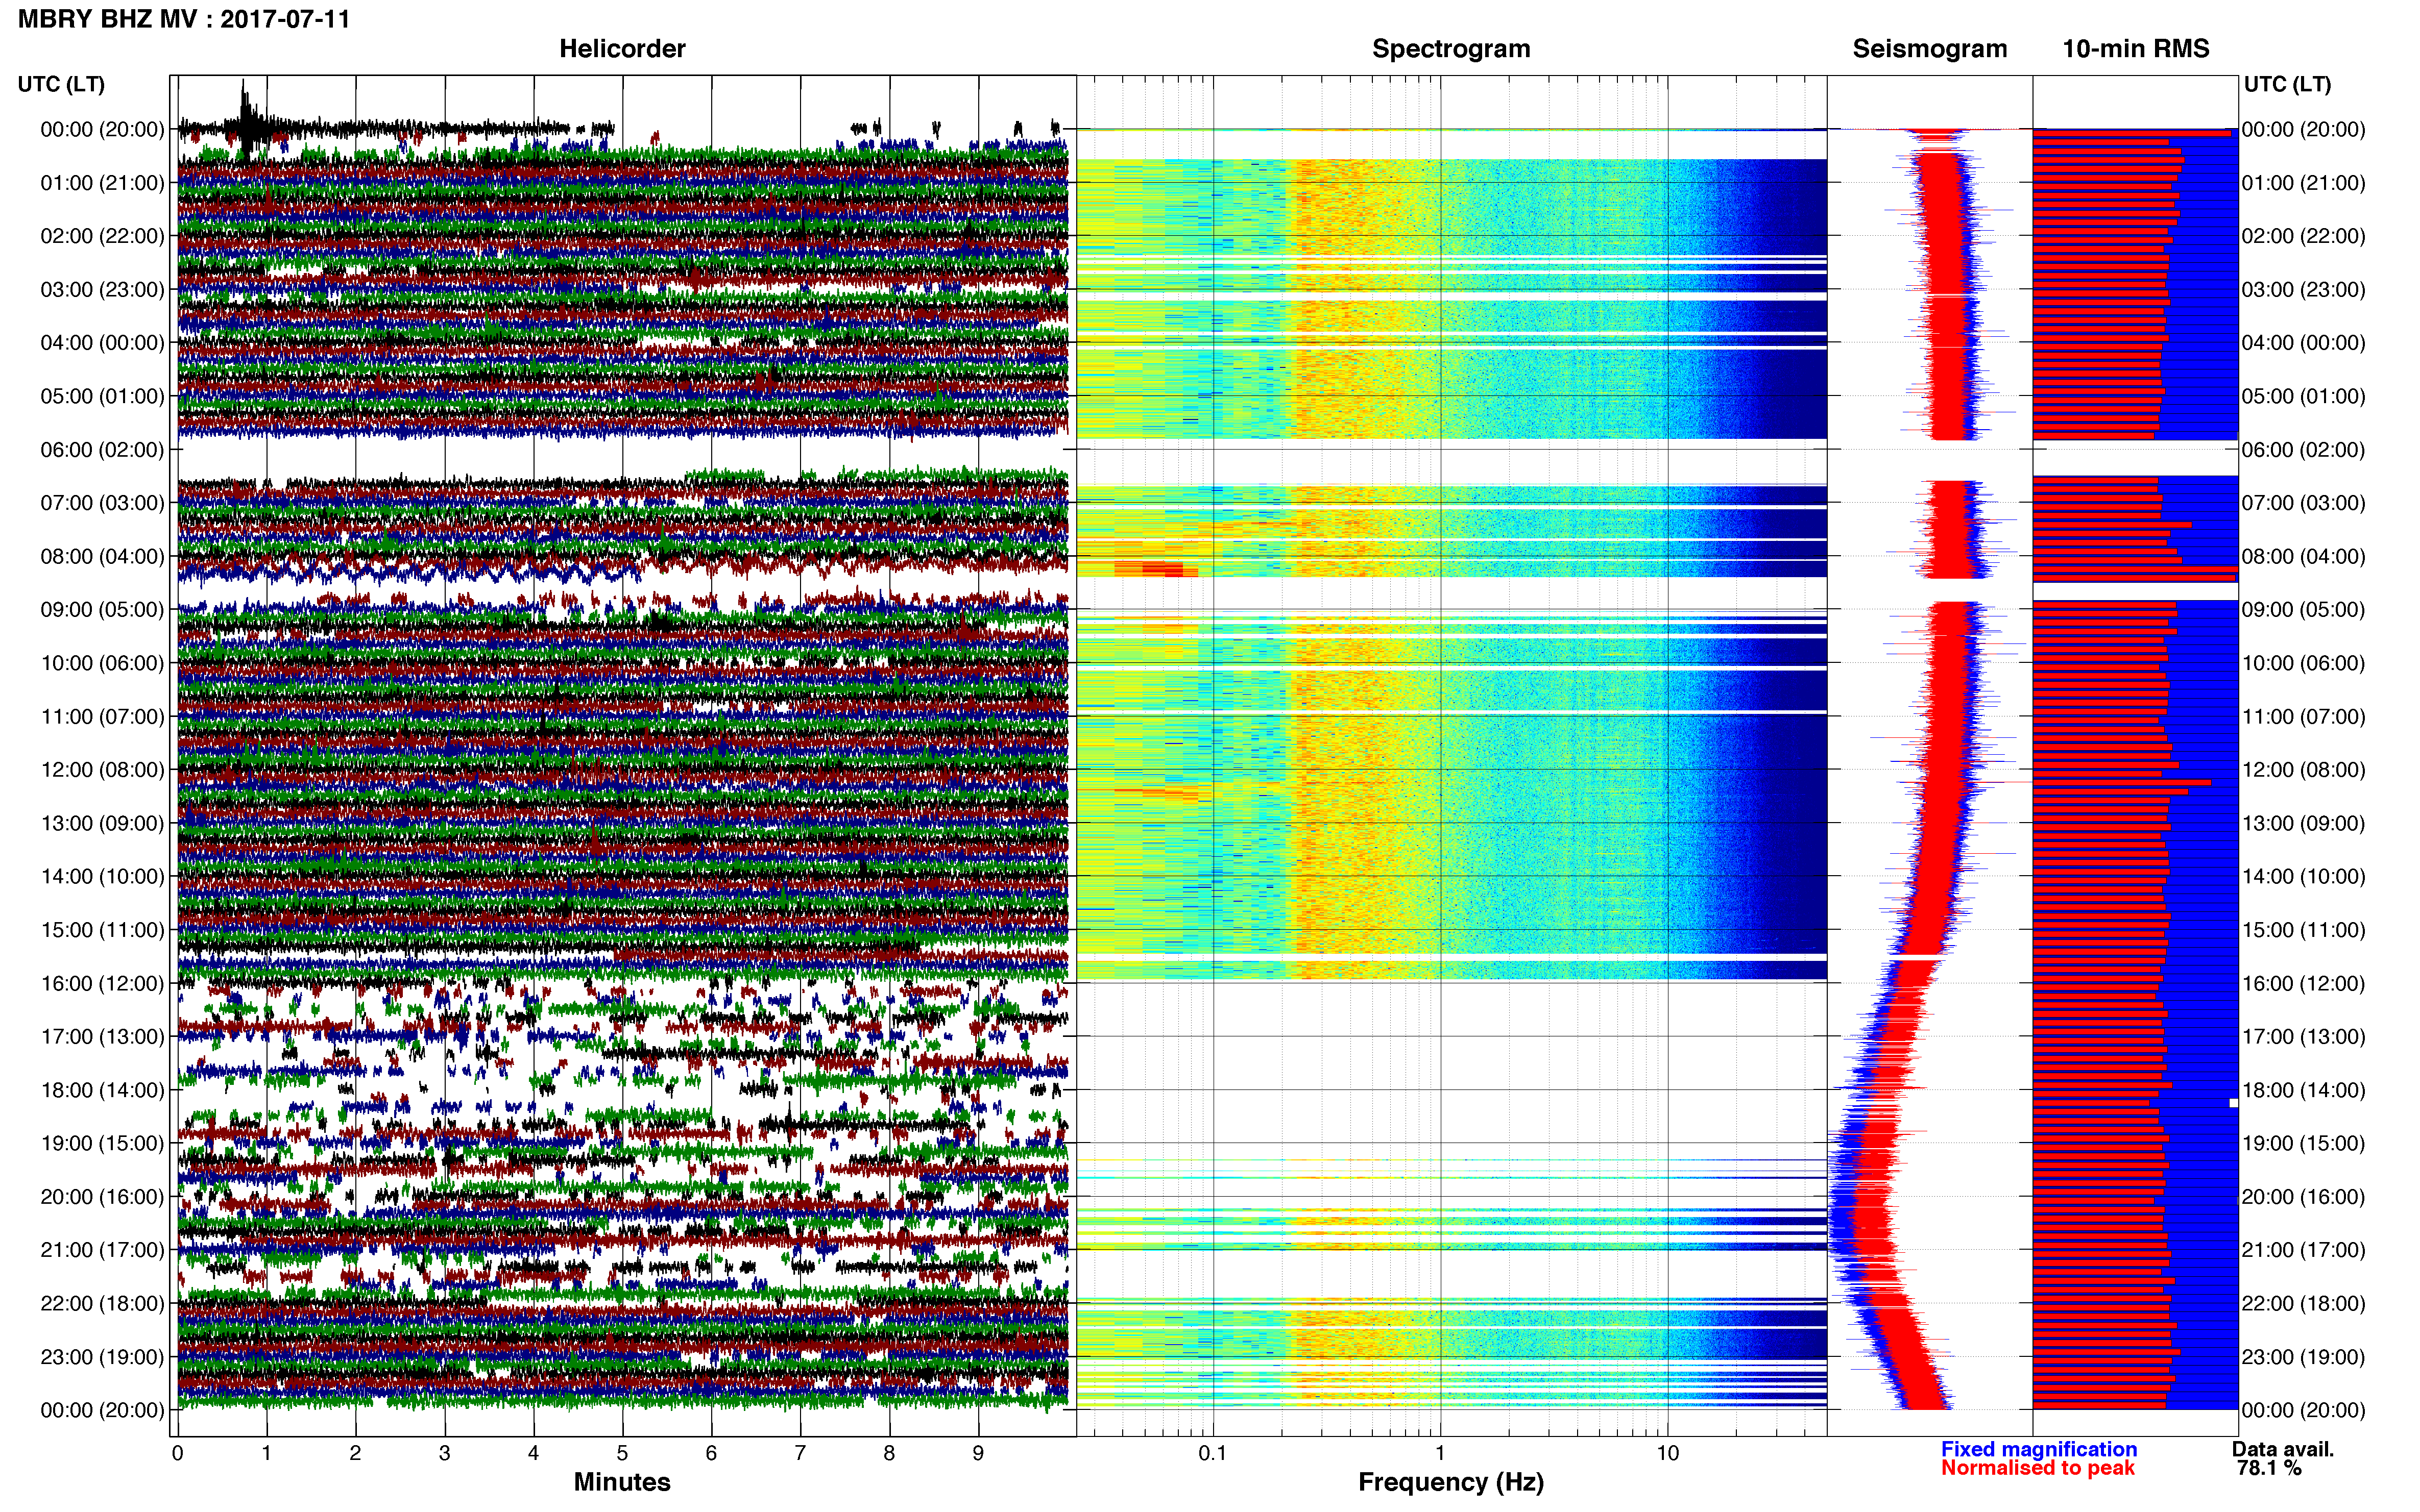Click left-axis time label "20:00 (16:00)"
The height and width of the screenshot is (1512, 2420).
[102, 1197]
